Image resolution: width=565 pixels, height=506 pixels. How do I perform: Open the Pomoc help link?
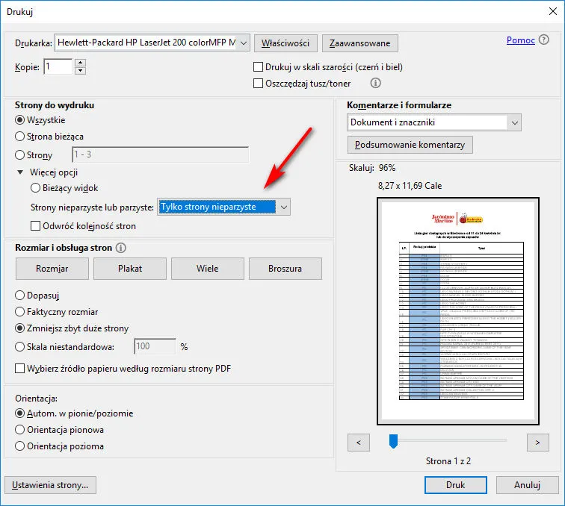click(x=520, y=40)
